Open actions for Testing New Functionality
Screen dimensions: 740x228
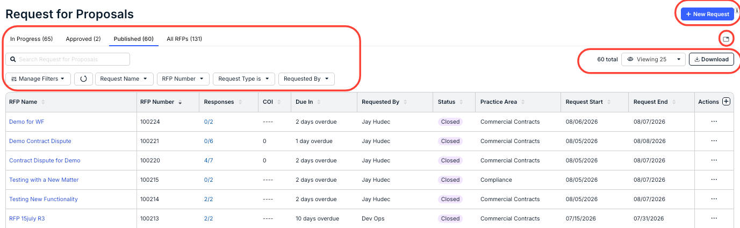pyautogui.click(x=714, y=199)
